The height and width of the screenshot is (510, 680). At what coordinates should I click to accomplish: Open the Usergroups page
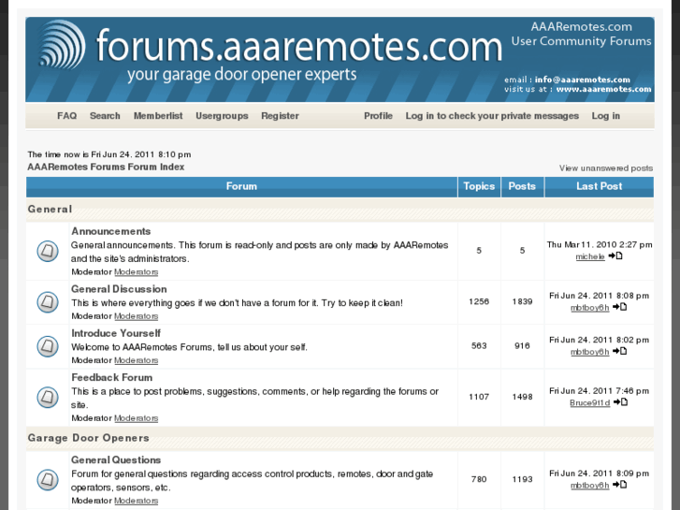222,116
